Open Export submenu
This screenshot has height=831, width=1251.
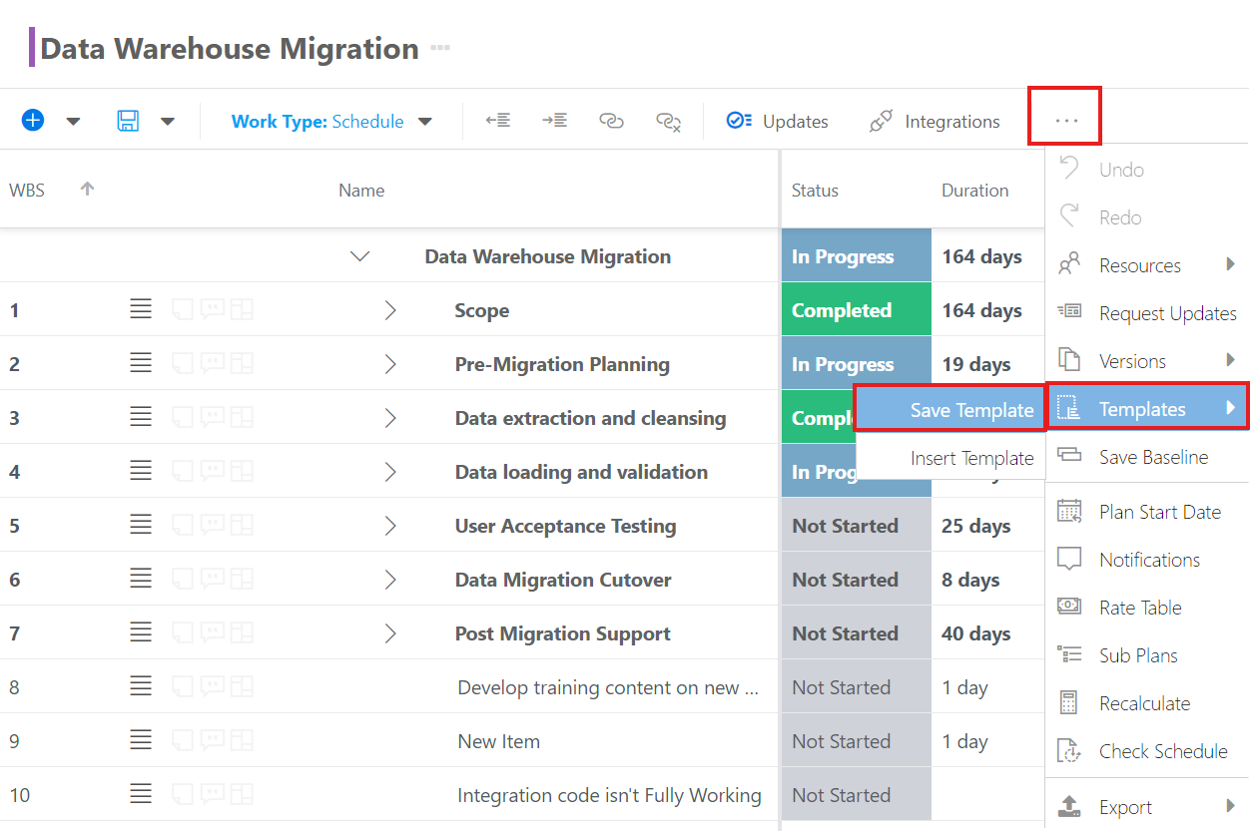point(1146,807)
